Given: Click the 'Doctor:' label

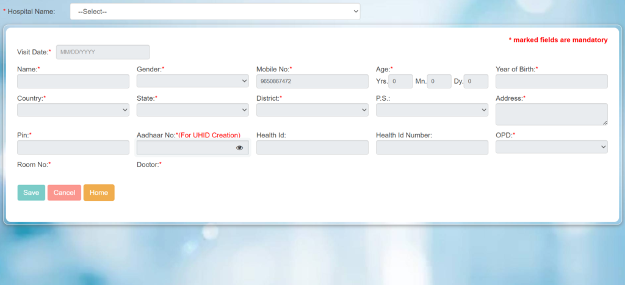Looking at the screenshot, I should point(149,164).
